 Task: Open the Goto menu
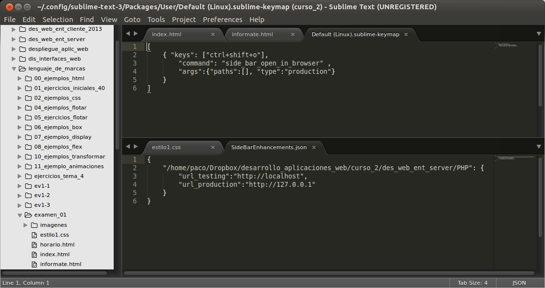(132, 20)
